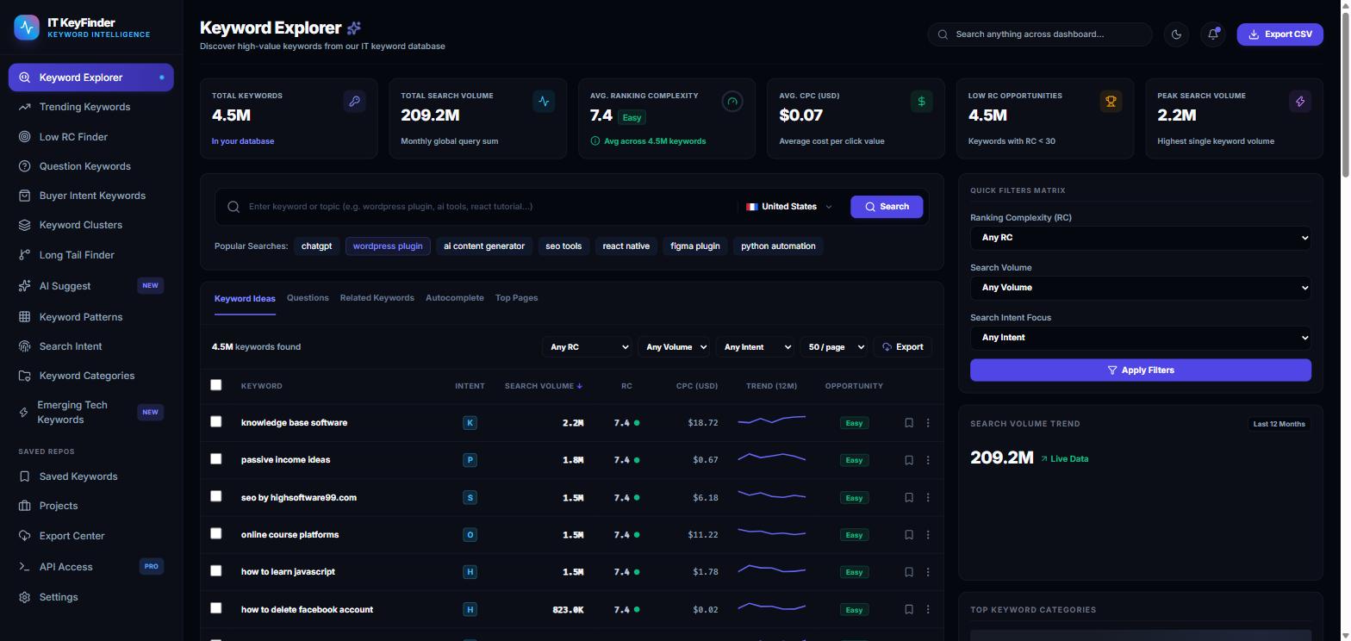
Task: Click the pulse icon in Total Search Volume card
Action: pyautogui.click(x=544, y=102)
